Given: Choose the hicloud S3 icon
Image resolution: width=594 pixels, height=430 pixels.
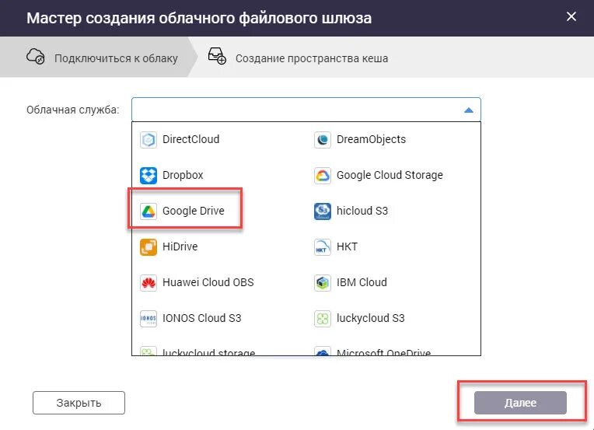Looking at the screenshot, I should [323, 211].
